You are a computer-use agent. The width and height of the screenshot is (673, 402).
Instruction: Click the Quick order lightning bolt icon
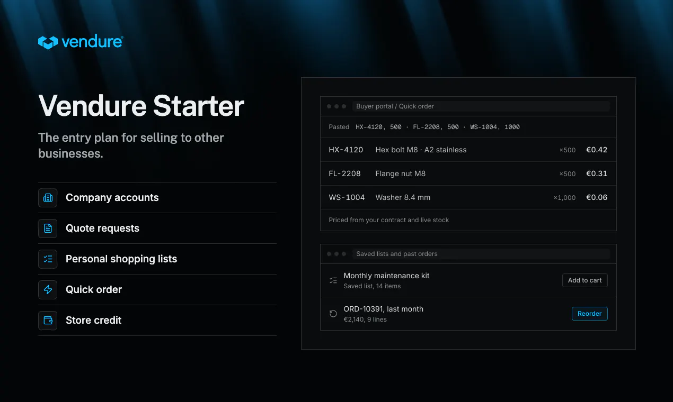(x=48, y=290)
